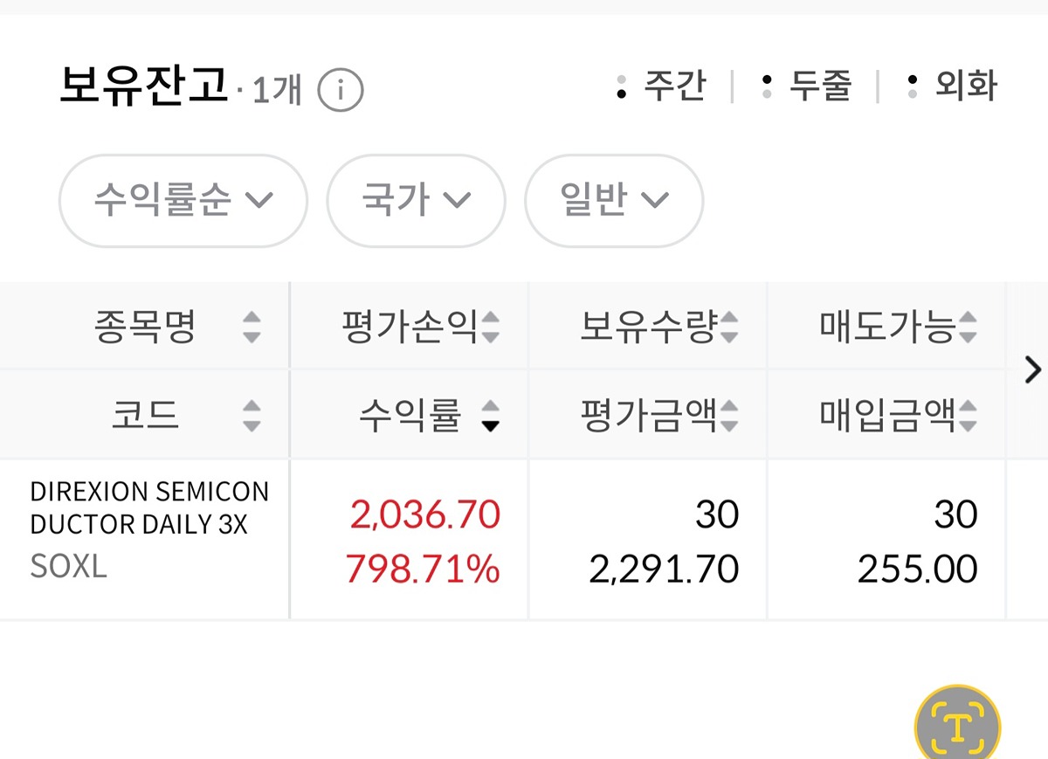This screenshot has width=1048, height=759.
Task: Select the 평가금액 column header
Action: click(649, 416)
